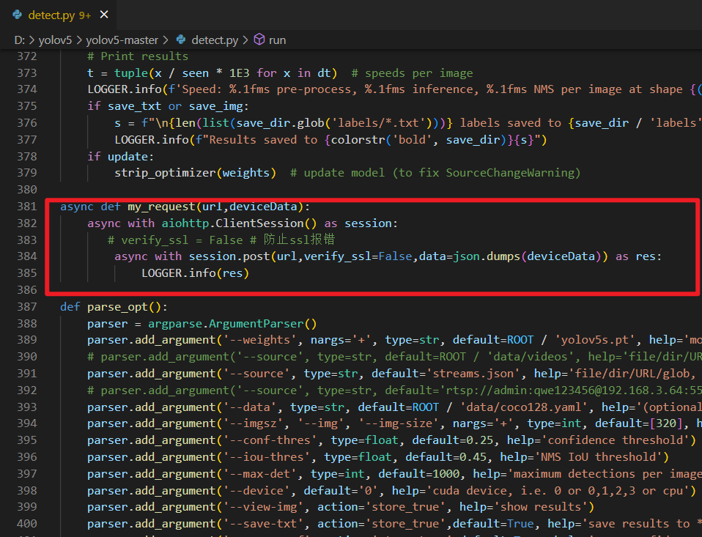Open the run symbol breadcrumb
The width and height of the screenshot is (702, 537).
coord(277,40)
